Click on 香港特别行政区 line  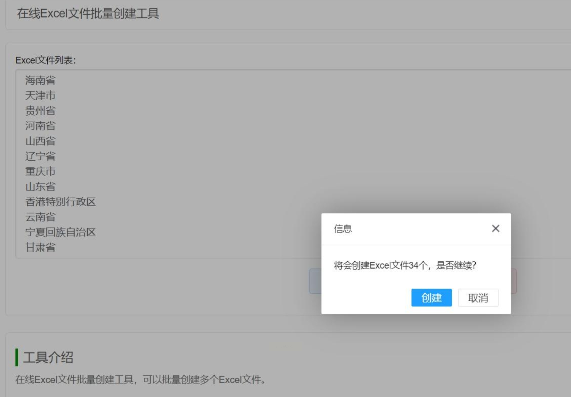coord(60,202)
